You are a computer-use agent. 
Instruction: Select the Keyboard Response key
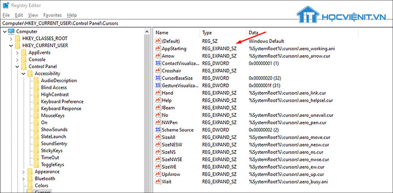(61, 109)
